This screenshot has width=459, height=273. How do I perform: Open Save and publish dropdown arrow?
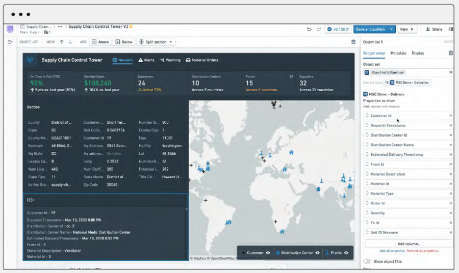[392, 29]
